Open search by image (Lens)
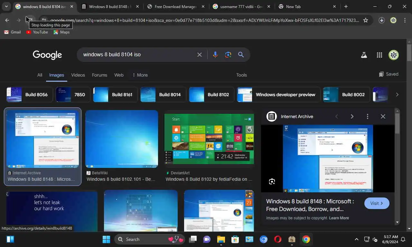This screenshot has width=412, height=247. pos(228,55)
